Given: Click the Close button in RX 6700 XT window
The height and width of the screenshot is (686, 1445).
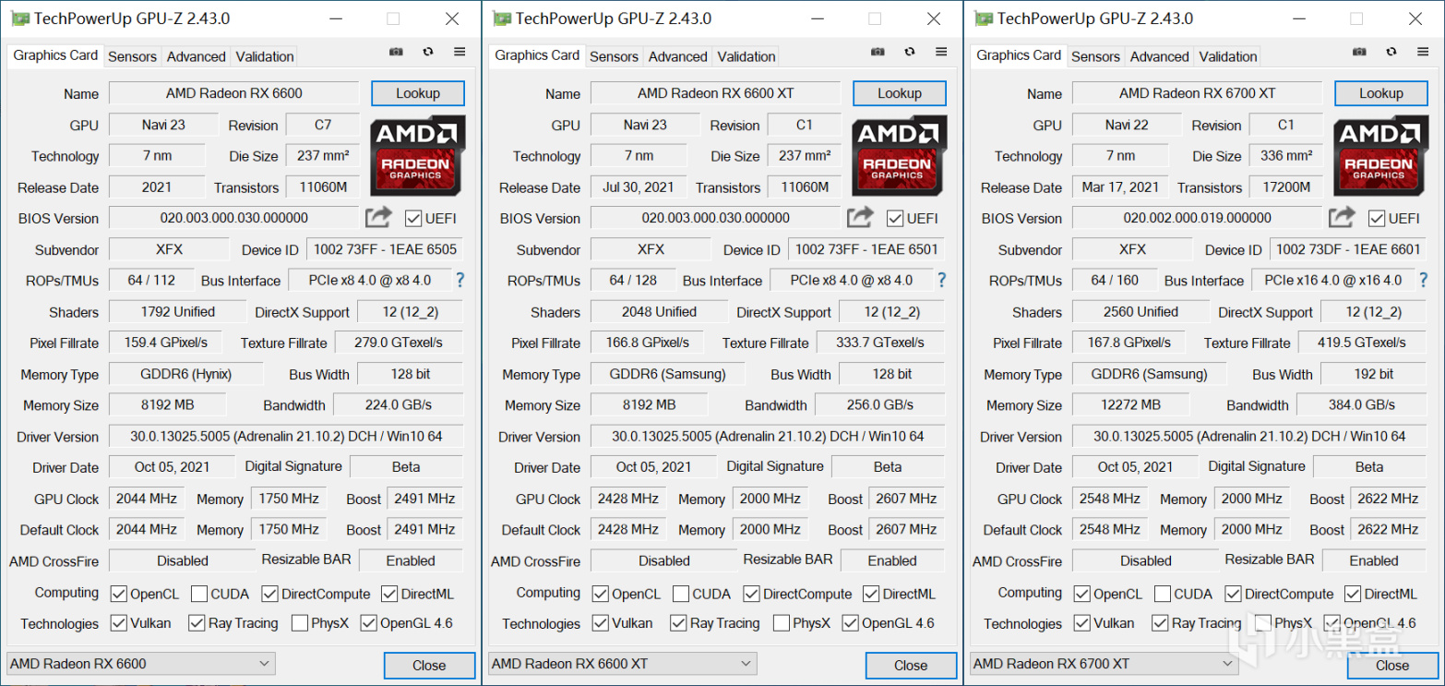Looking at the screenshot, I should 1392,665.
